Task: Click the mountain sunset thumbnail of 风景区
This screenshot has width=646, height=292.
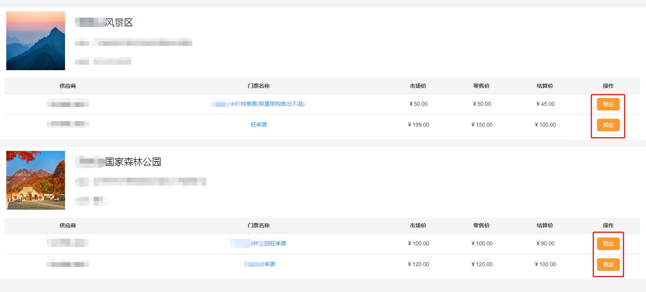Action: (x=36, y=41)
